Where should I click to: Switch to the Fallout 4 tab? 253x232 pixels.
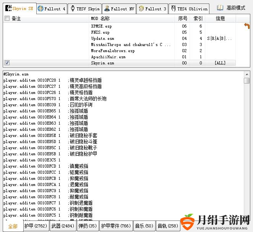(x=52, y=8)
